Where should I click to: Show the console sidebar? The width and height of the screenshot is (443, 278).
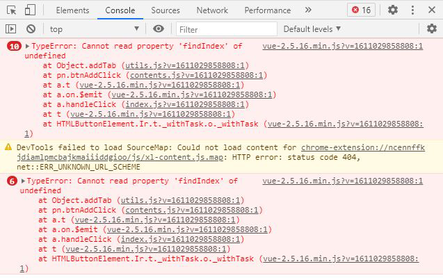click(x=10, y=28)
